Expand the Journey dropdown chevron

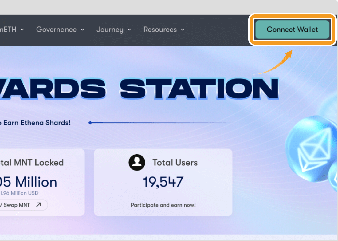(129, 30)
